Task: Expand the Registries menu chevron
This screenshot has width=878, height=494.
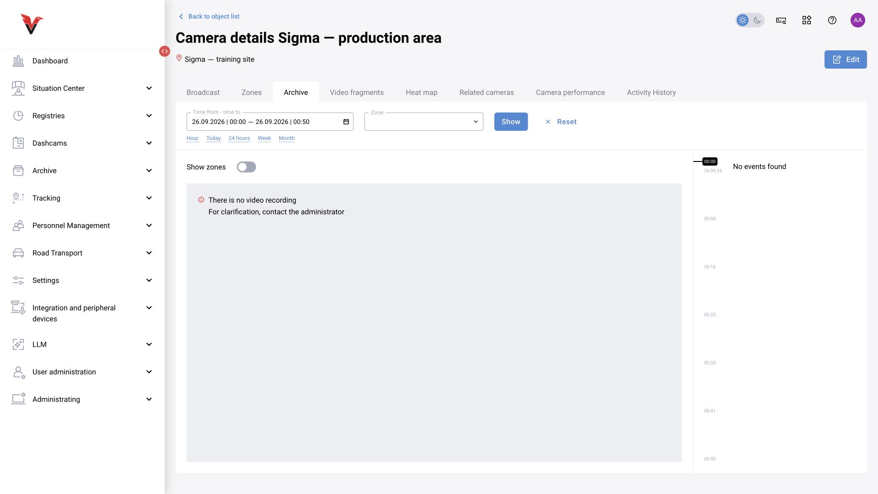Action: click(149, 116)
